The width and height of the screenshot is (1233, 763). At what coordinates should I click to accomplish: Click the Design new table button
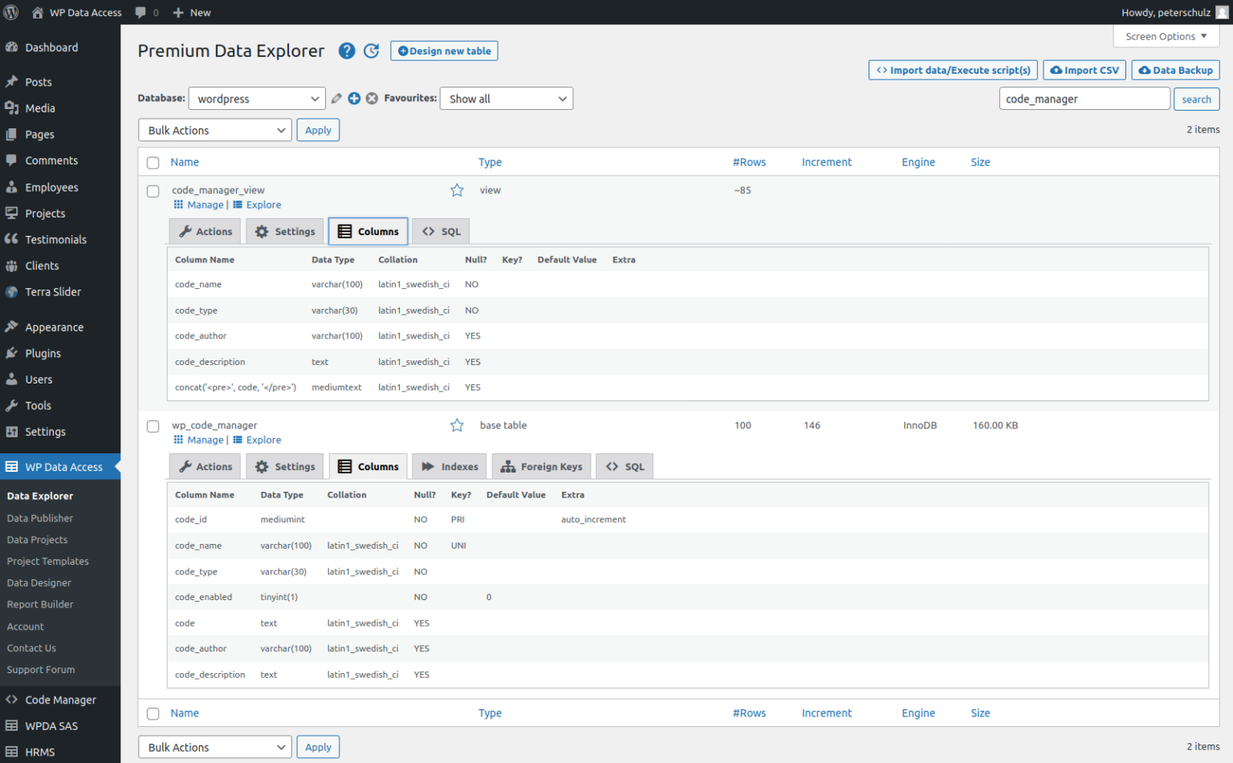[444, 51]
